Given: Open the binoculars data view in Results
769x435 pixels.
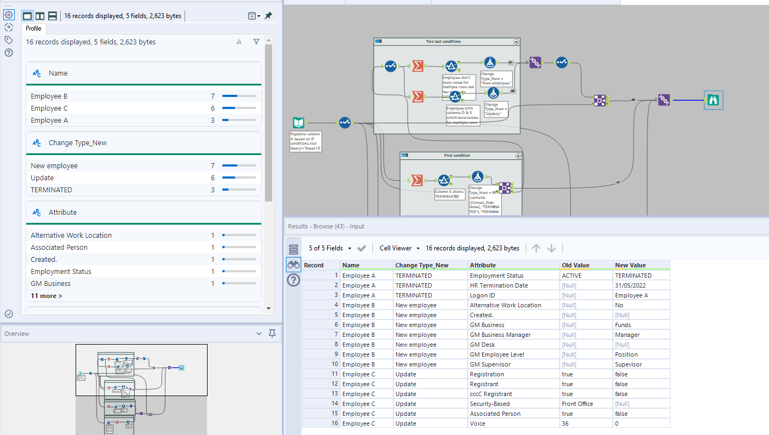Looking at the screenshot, I should pyautogui.click(x=294, y=265).
